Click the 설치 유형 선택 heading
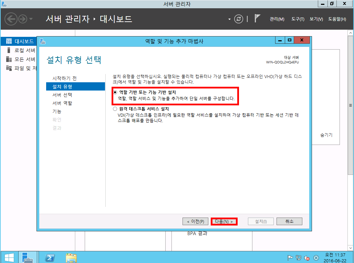354x263 pixels. (x=74, y=60)
